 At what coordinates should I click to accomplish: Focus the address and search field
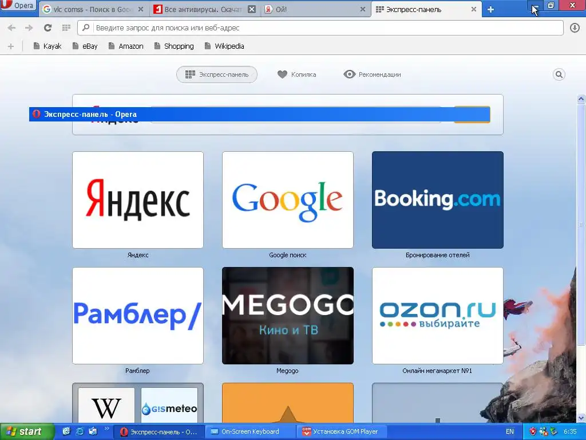tap(320, 27)
